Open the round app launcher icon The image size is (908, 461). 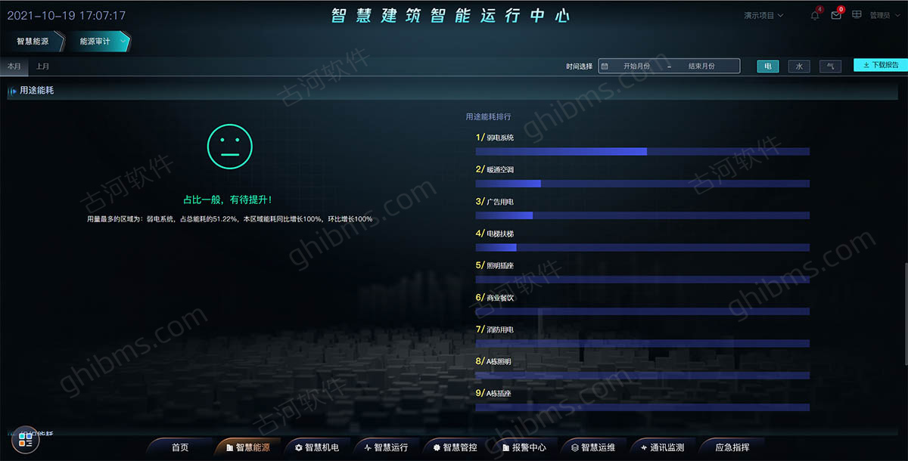click(24, 439)
